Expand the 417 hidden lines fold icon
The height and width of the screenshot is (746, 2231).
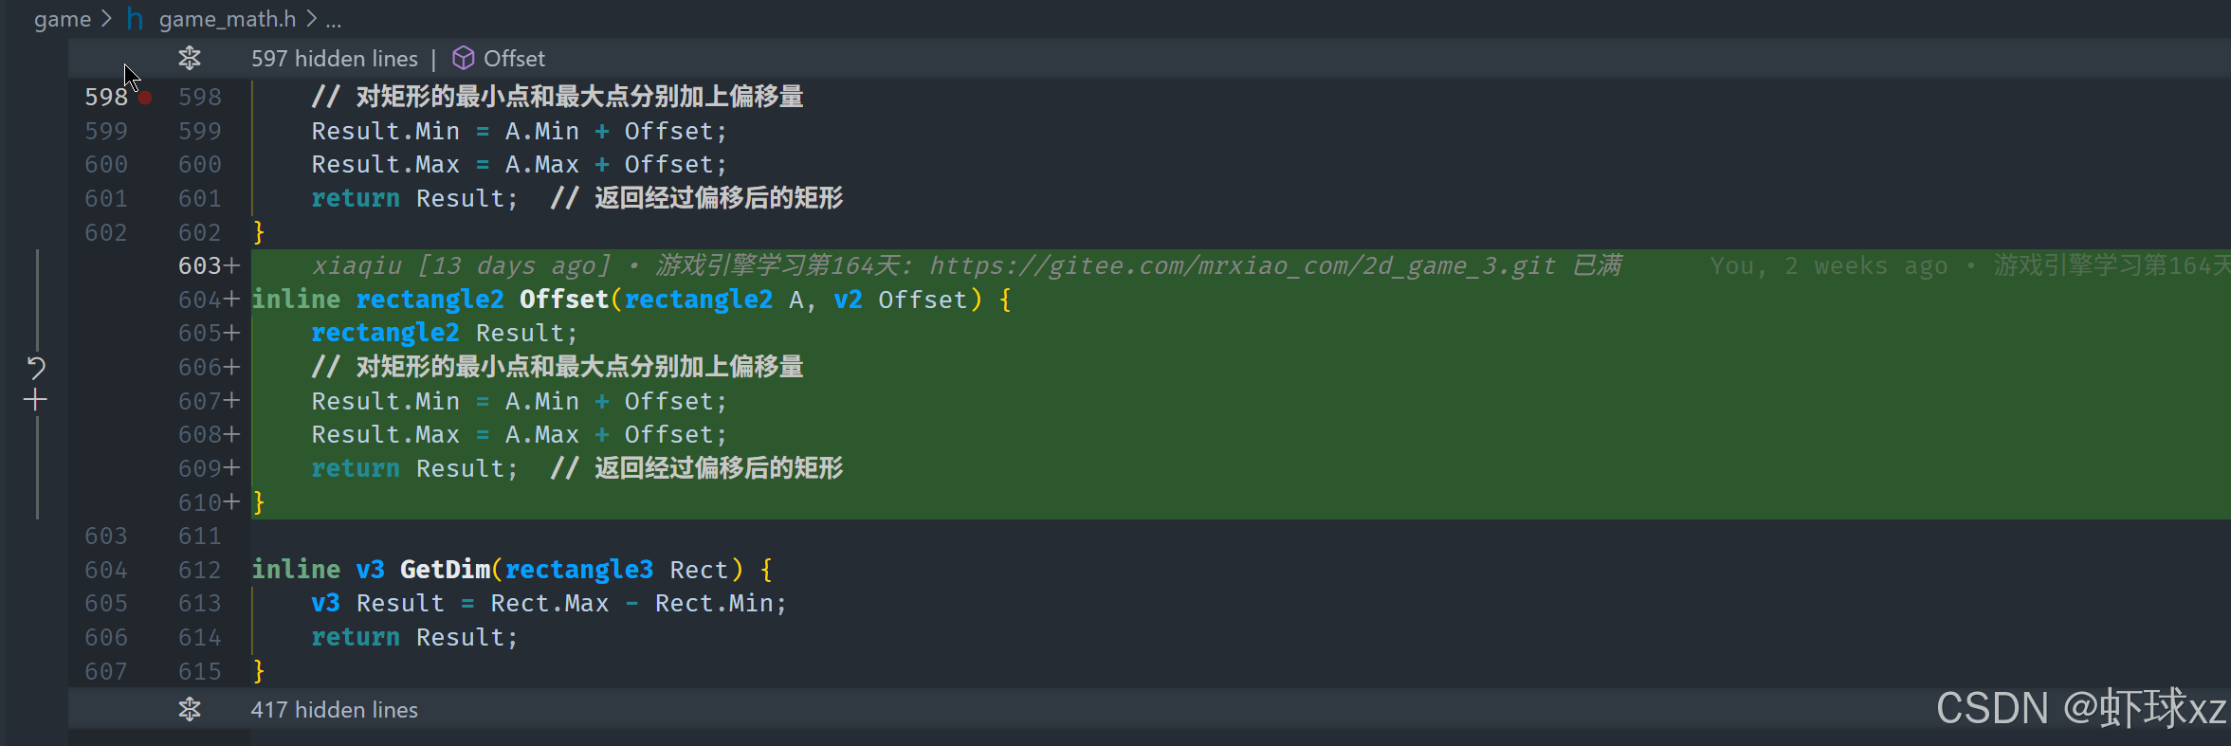coord(190,709)
